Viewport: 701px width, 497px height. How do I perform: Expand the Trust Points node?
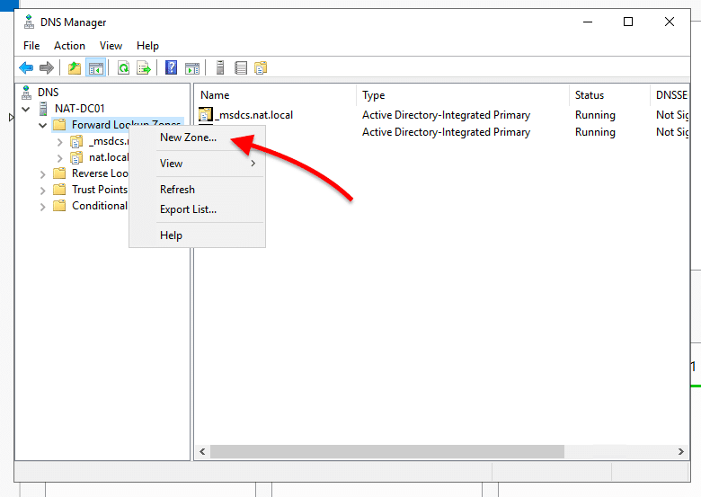tap(43, 191)
